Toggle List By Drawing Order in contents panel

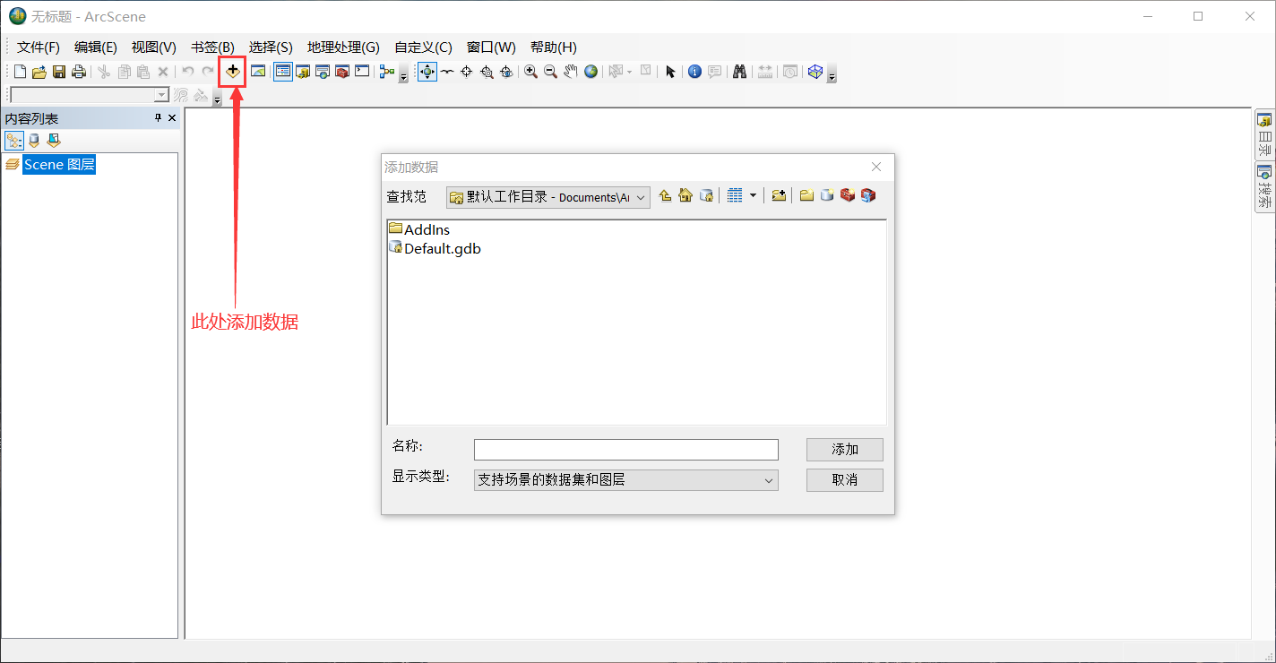coord(14,141)
